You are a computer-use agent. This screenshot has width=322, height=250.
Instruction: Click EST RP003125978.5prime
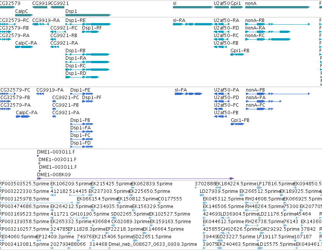tap(25, 199)
